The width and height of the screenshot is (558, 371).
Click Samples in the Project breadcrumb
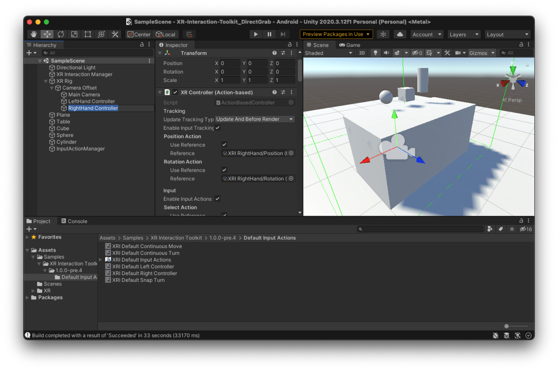(x=133, y=238)
